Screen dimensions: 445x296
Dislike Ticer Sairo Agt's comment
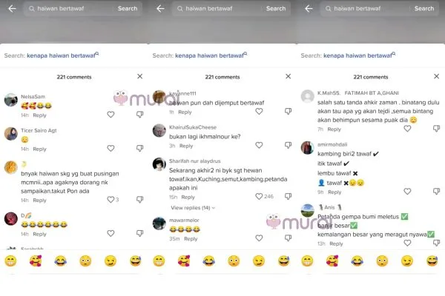pos(139,149)
